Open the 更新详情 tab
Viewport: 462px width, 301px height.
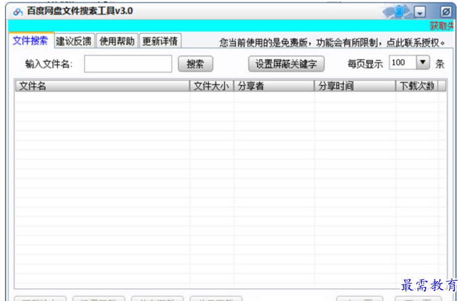click(x=160, y=41)
